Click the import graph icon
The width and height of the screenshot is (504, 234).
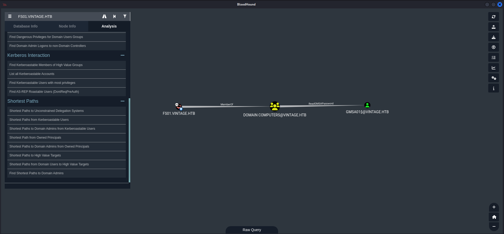493,37
